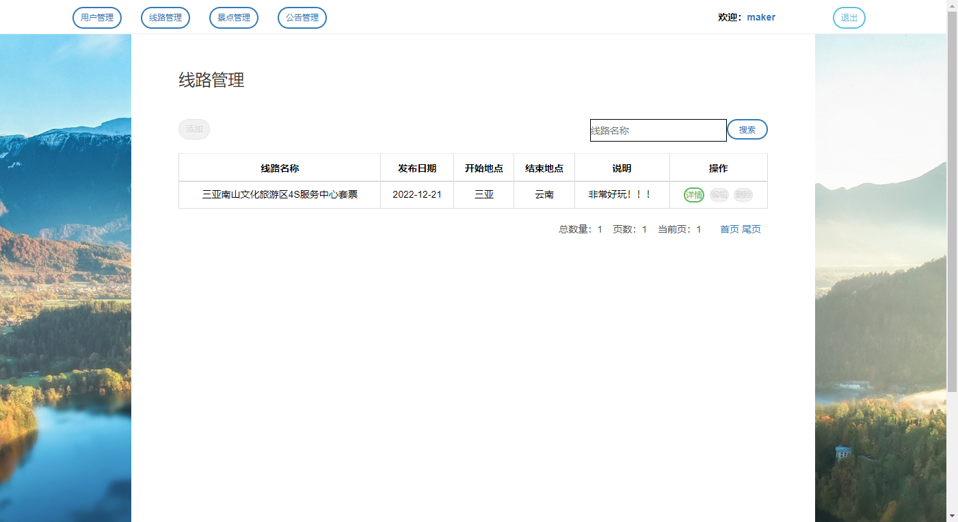
Task: Focus the 线路名称 search field
Action: coord(658,131)
